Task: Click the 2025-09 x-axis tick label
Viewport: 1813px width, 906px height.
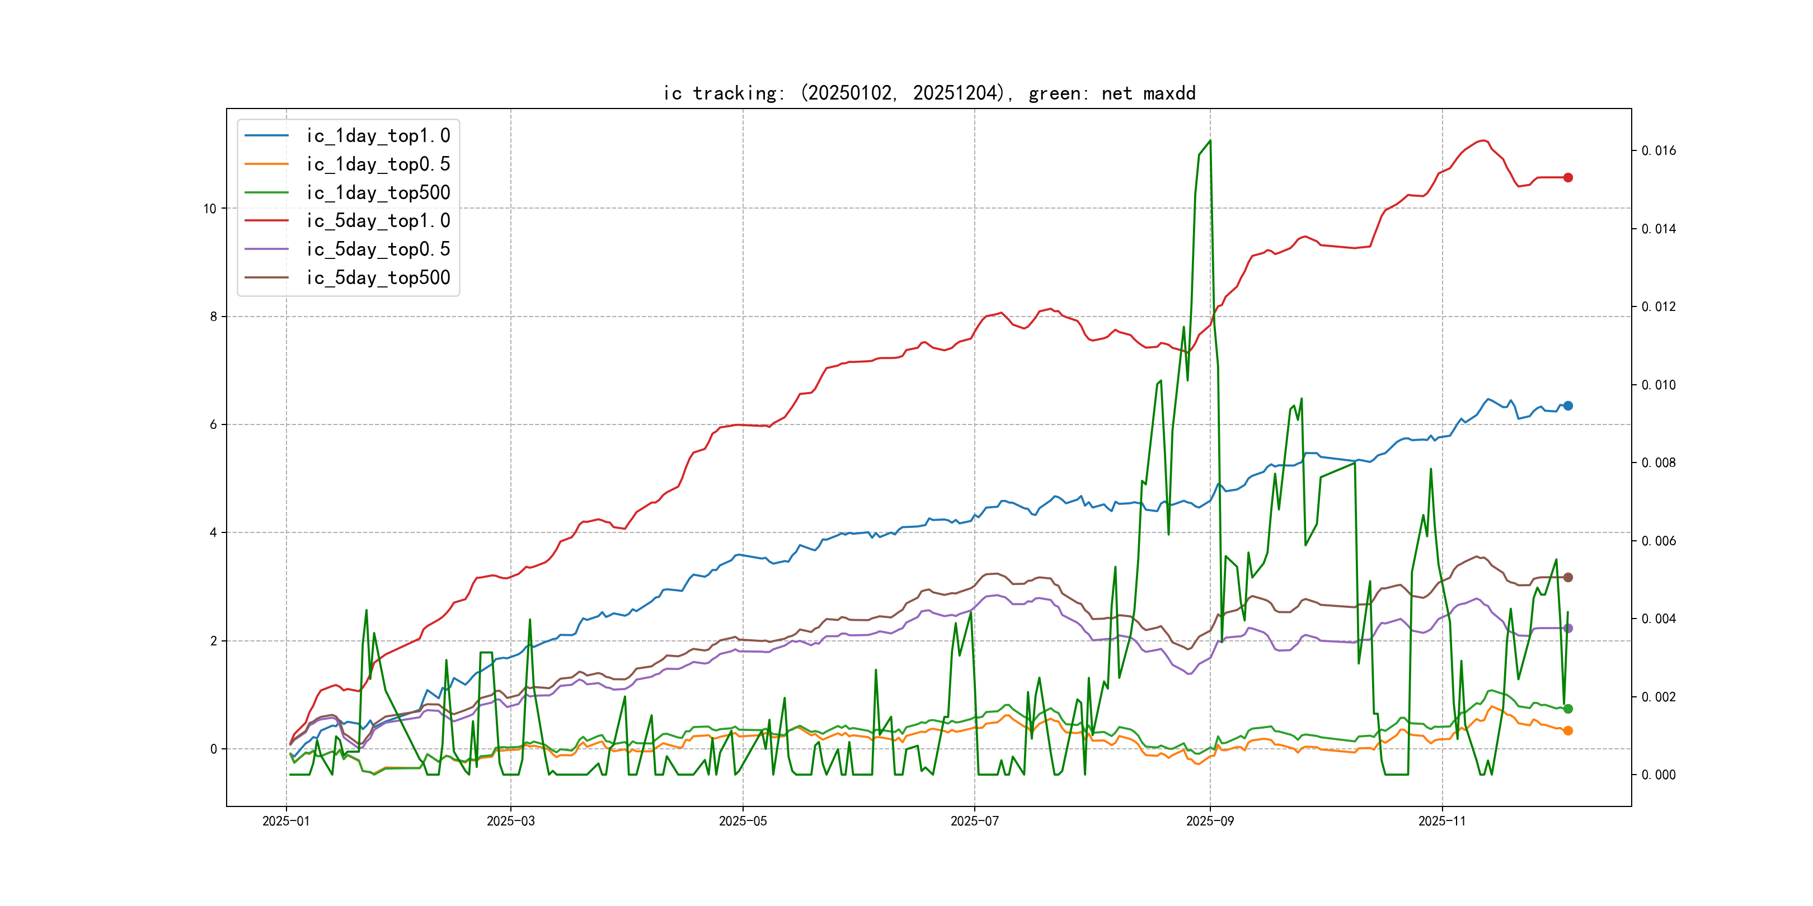Action: pyautogui.click(x=1209, y=821)
